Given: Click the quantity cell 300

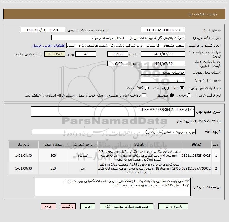Looking at the screenshot, I should point(53,156).
